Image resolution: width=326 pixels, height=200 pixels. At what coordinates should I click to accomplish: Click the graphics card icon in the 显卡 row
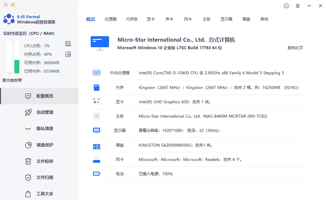(97, 102)
